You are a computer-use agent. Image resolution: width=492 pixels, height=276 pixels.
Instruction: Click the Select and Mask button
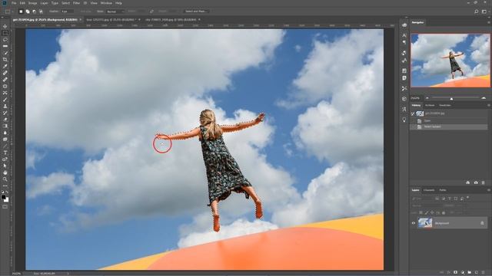(x=196, y=11)
